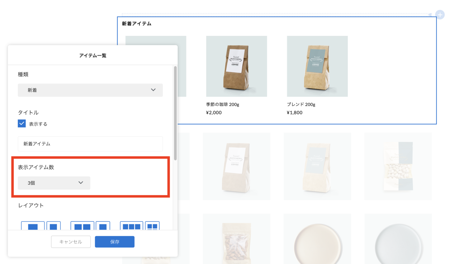Viewport: 450px width, 264px height.
Task: Click the faded pale blue plate thumbnail
Action: coord(398,239)
